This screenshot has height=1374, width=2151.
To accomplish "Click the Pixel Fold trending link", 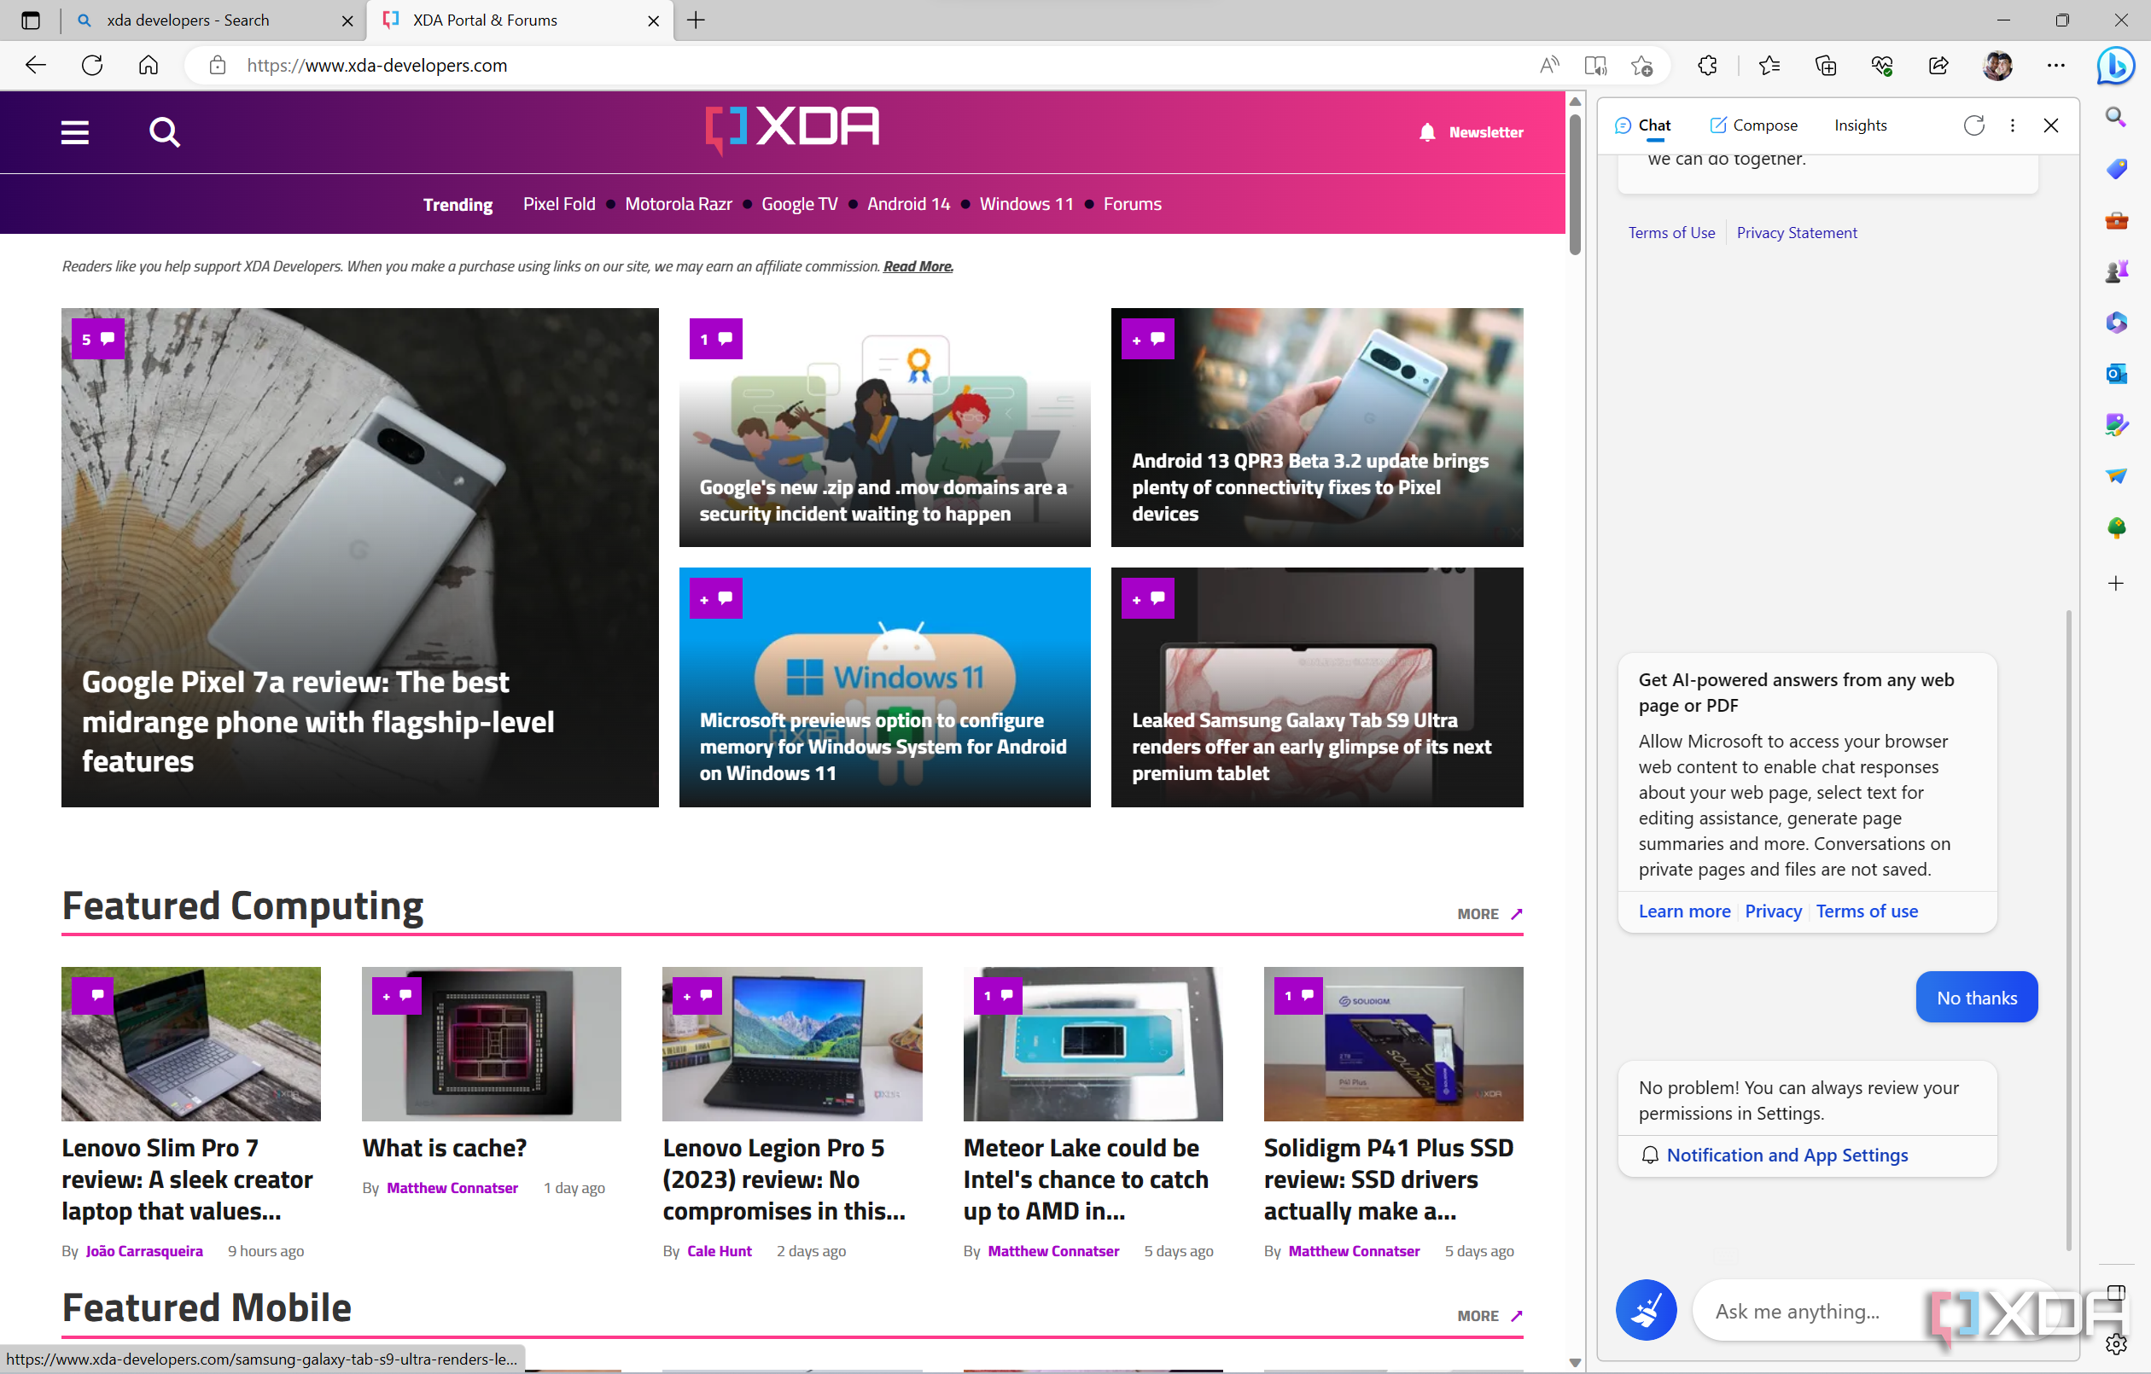I will (x=558, y=204).
